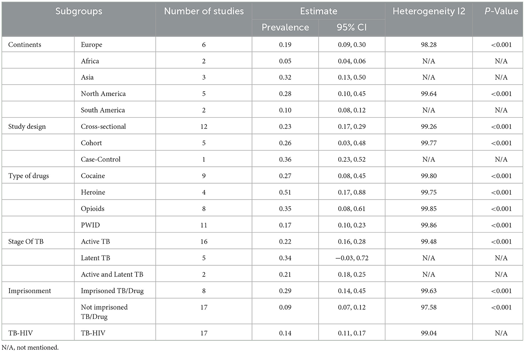Select the North America row label

(103, 94)
